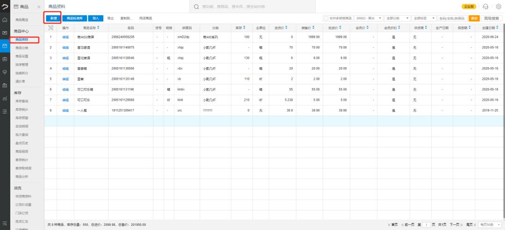Open the store building icon in dark sidebar

coord(5,85)
